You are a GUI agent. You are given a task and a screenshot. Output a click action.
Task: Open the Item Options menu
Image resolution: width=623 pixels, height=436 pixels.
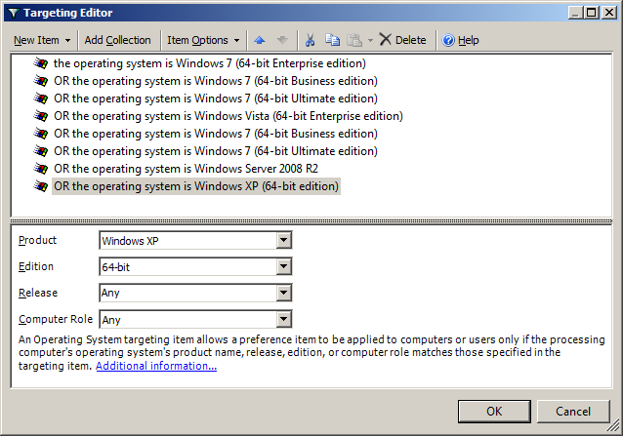pyautogui.click(x=203, y=40)
